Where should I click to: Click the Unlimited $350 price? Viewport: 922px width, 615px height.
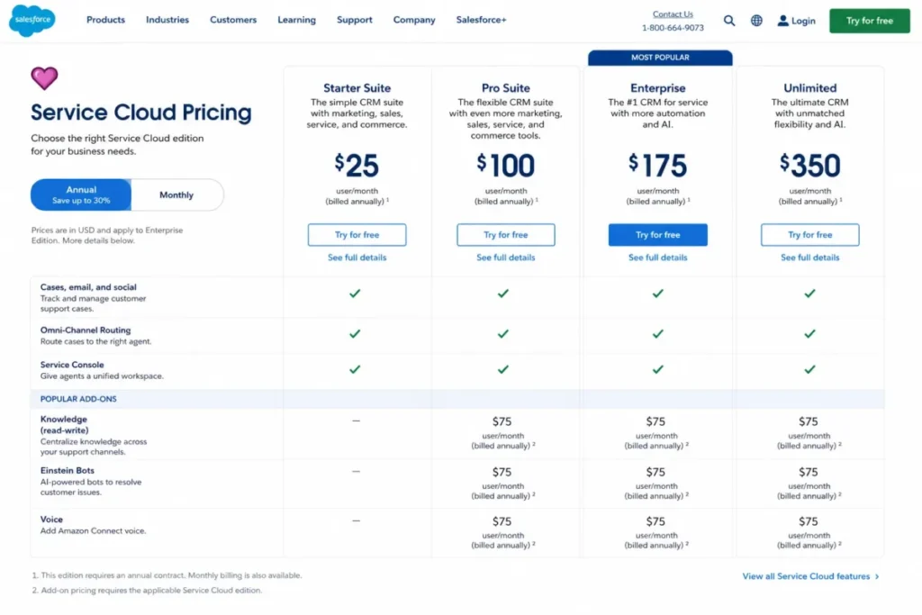pos(809,165)
